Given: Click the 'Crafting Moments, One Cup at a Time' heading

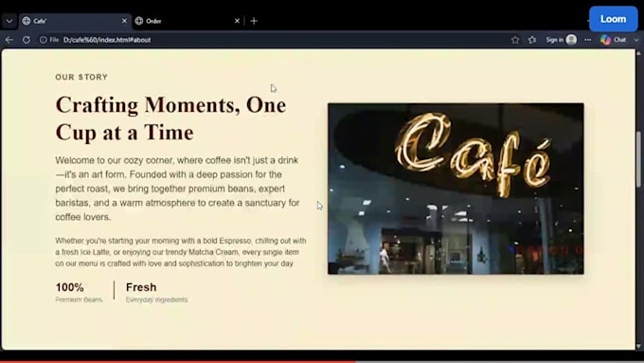Looking at the screenshot, I should pyautogui.click(x=170, y=118).
